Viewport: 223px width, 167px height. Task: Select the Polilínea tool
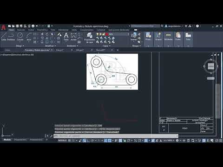pyautogui.click(x=11, y=37)
